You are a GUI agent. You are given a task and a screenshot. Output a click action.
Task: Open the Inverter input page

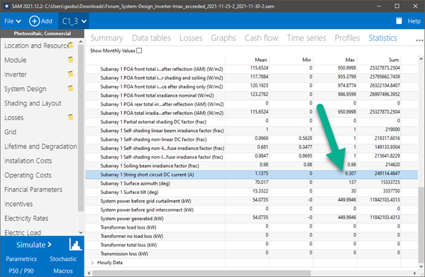pos(16,75)
